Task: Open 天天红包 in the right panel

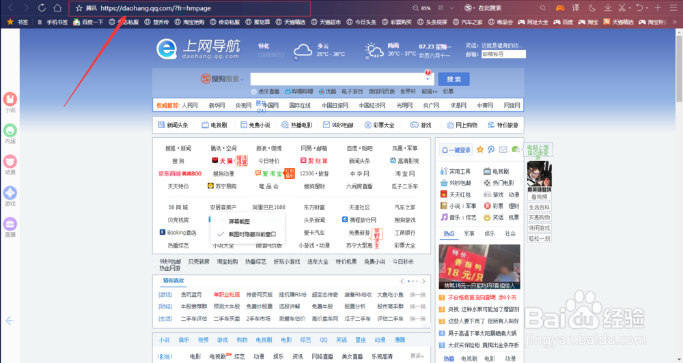Action: [455, 194]
